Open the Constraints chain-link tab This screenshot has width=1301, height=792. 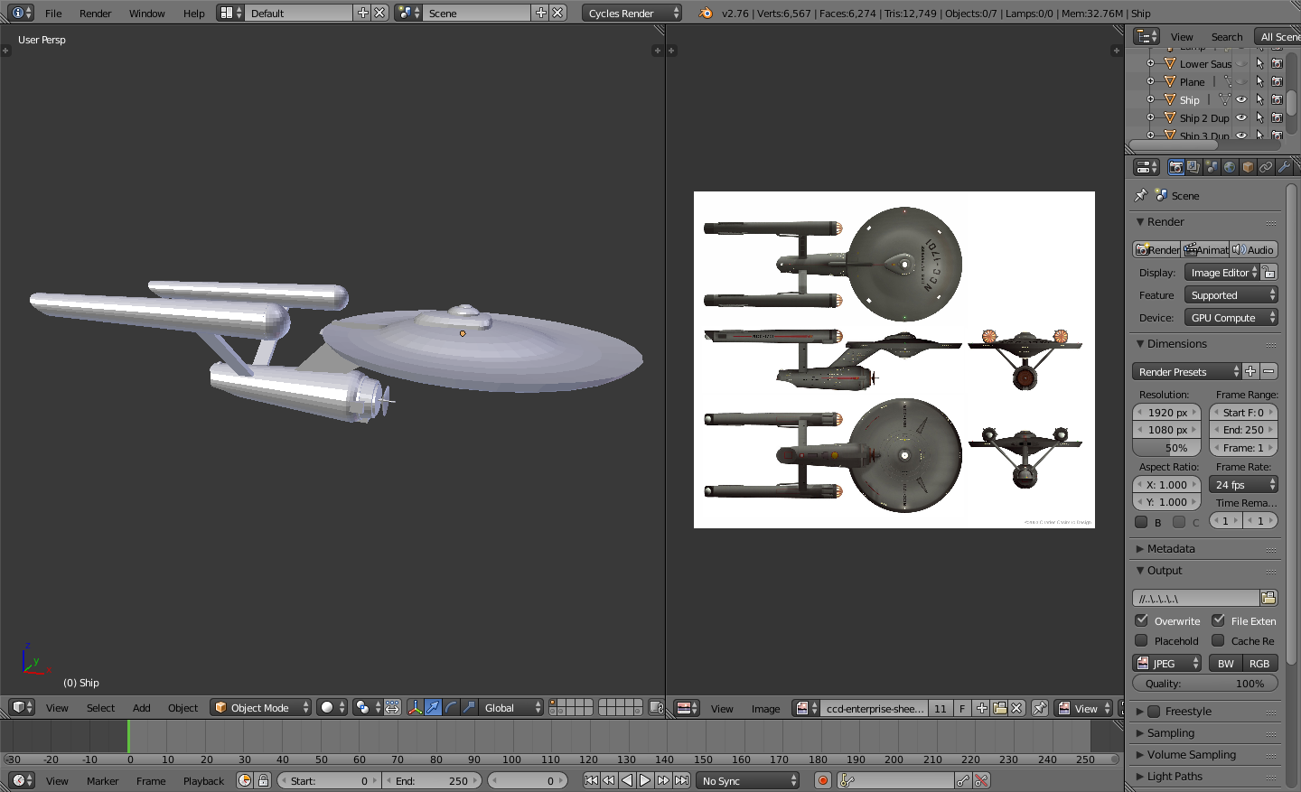point(1266,167)
